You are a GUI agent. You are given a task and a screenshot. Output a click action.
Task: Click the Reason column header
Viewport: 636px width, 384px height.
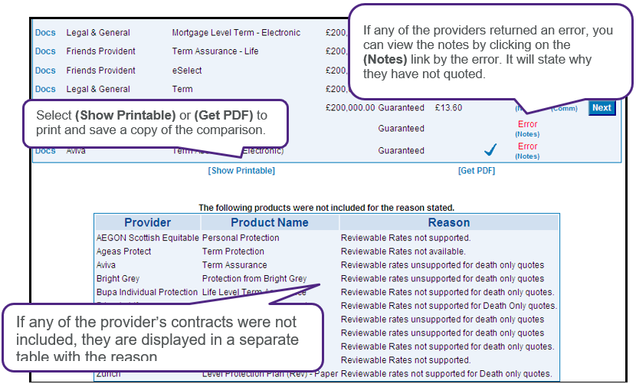pos(449,222)
